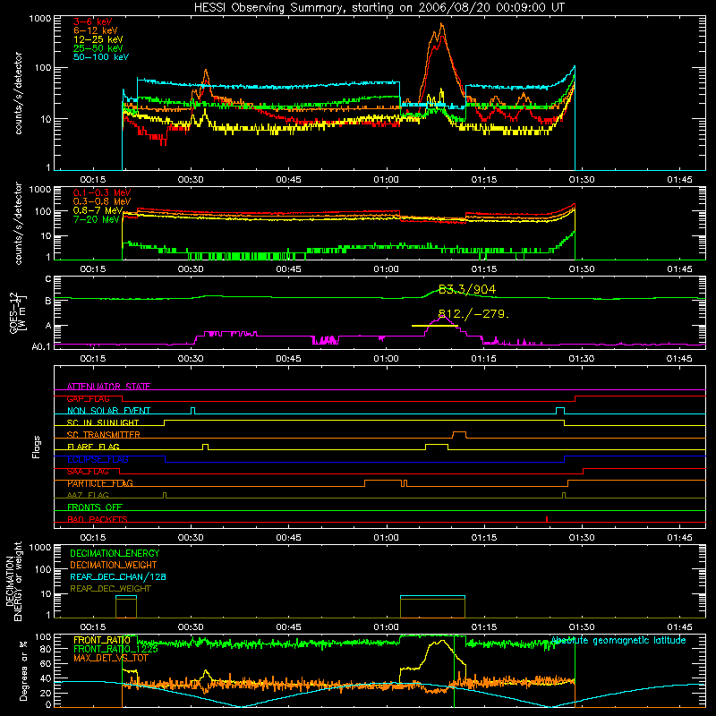Click the GOES-12 axis title
716x716 pixels.
pyautogui.click(x=18, y=312)
